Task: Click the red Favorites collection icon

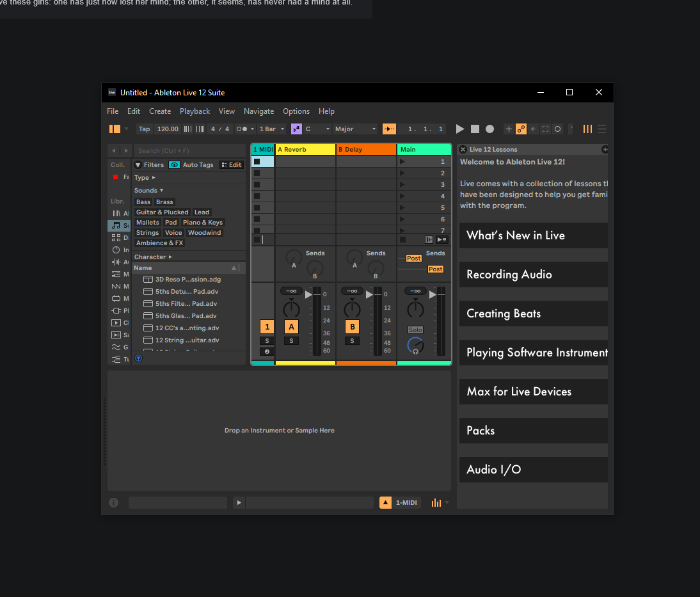Action: coord(116,177)
